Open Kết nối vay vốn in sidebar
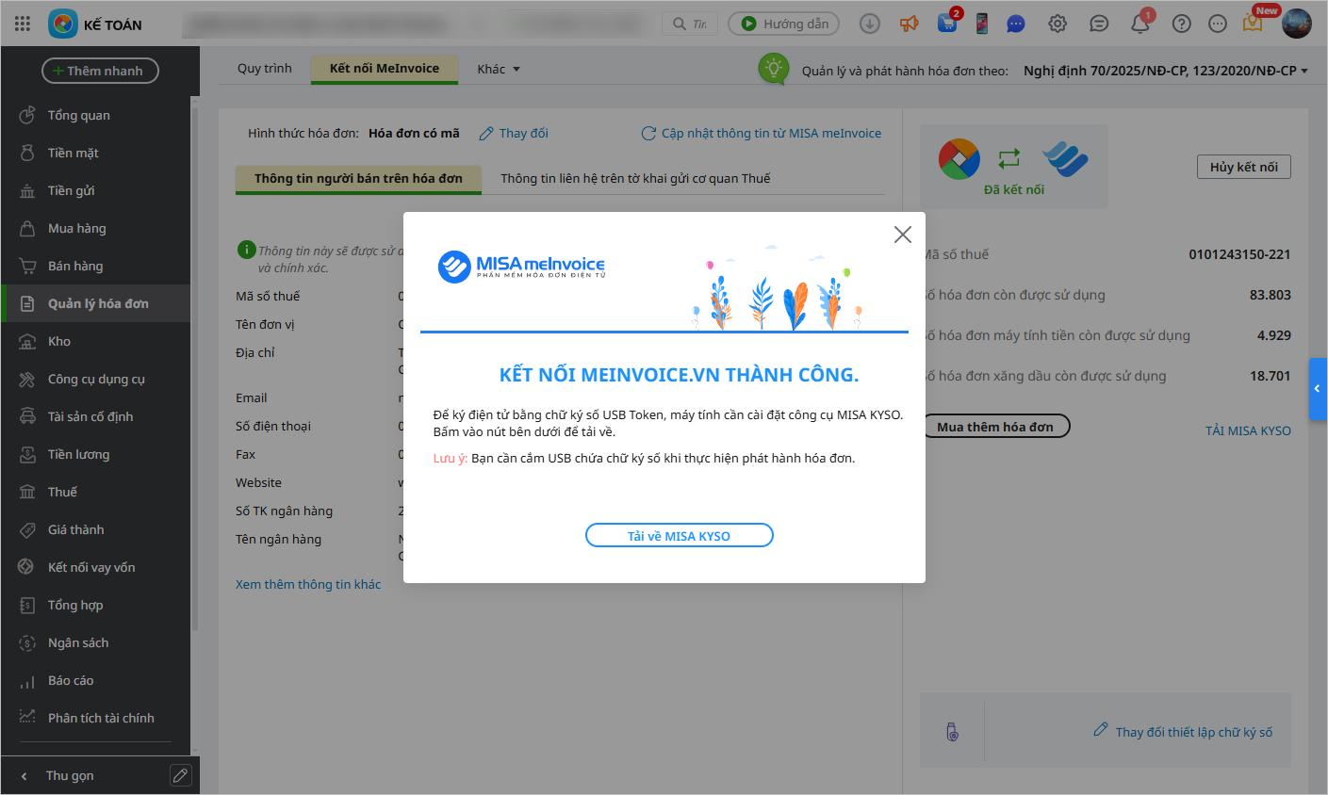This screenshot has width=1328, height=795. (x=95, y=567)
